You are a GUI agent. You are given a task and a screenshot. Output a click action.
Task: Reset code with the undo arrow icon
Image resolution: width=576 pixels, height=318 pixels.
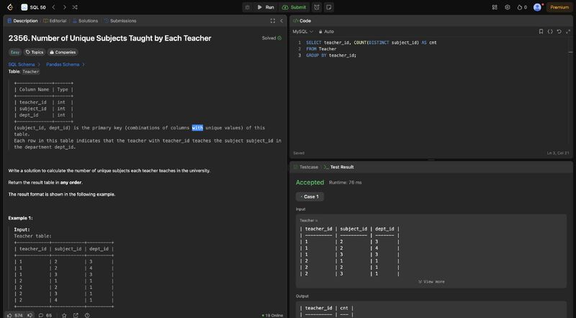pos(559,32)
